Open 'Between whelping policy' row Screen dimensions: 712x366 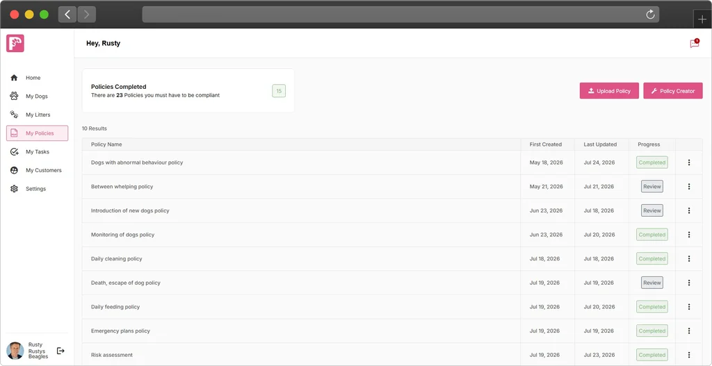click(x=392, y=186)
